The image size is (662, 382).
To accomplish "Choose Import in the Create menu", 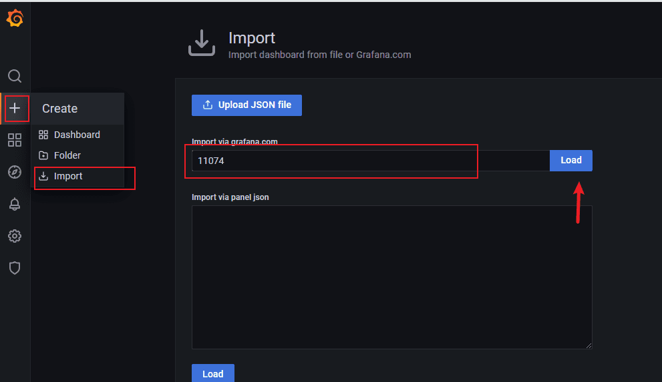I will tap(68, 177).
